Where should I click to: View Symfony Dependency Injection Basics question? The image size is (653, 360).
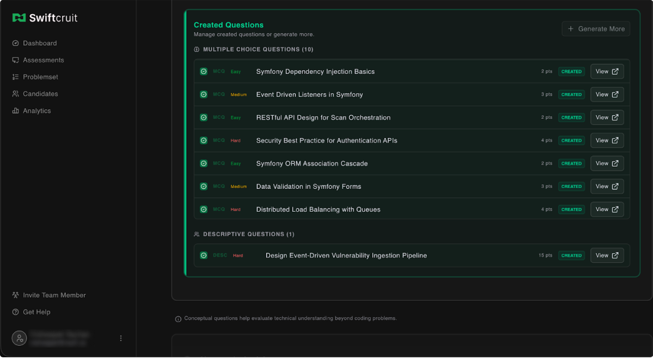[607, 72]
